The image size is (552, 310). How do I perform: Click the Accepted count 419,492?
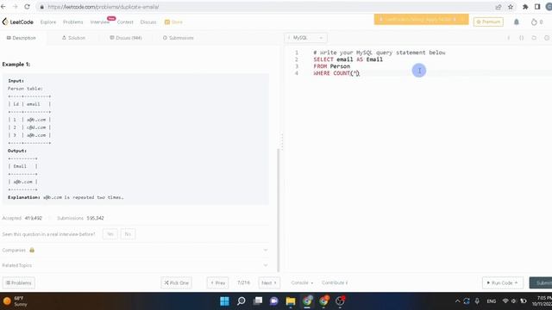[34, 218]
